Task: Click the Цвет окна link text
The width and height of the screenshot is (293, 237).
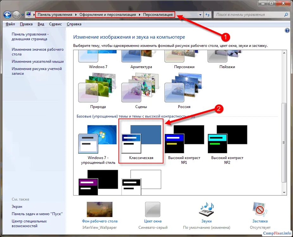Action: [153, 221]
